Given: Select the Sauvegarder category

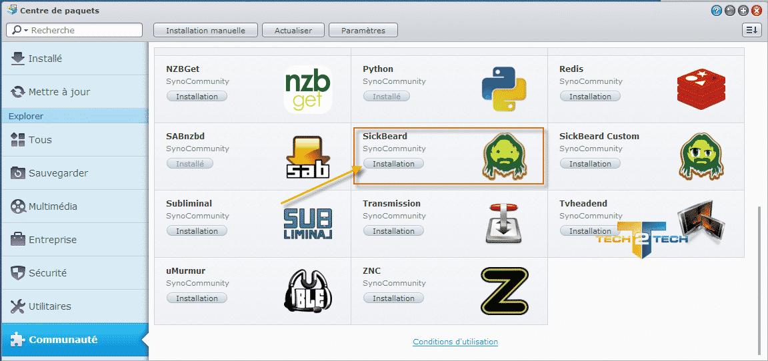Looking at the screenshot, I should tap(75, 173).
